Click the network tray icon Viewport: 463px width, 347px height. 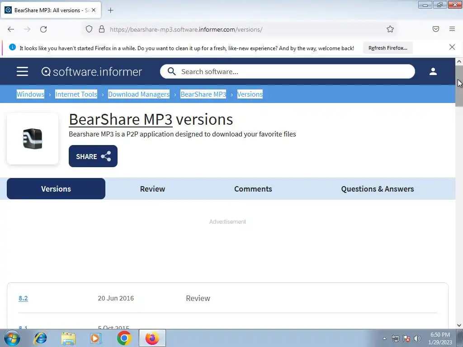point(395,338)
